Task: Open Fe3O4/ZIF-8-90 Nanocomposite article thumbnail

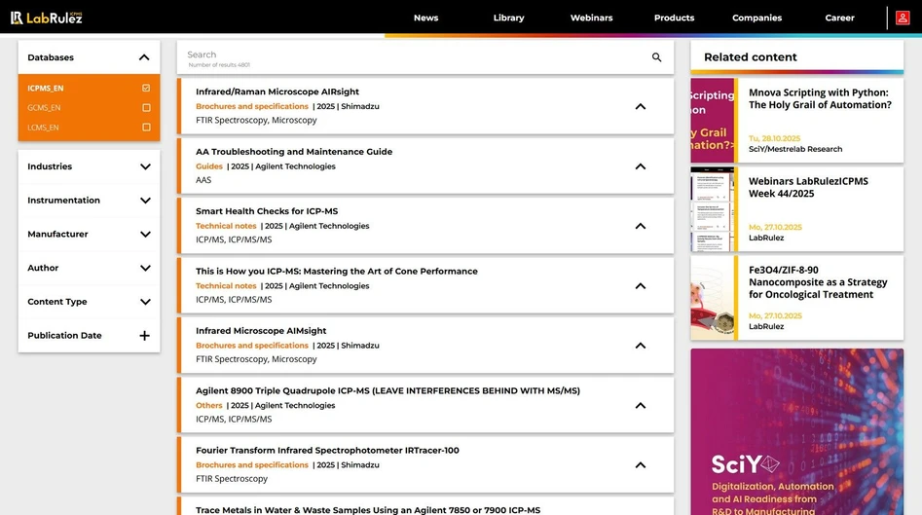Action: (712, 298)
